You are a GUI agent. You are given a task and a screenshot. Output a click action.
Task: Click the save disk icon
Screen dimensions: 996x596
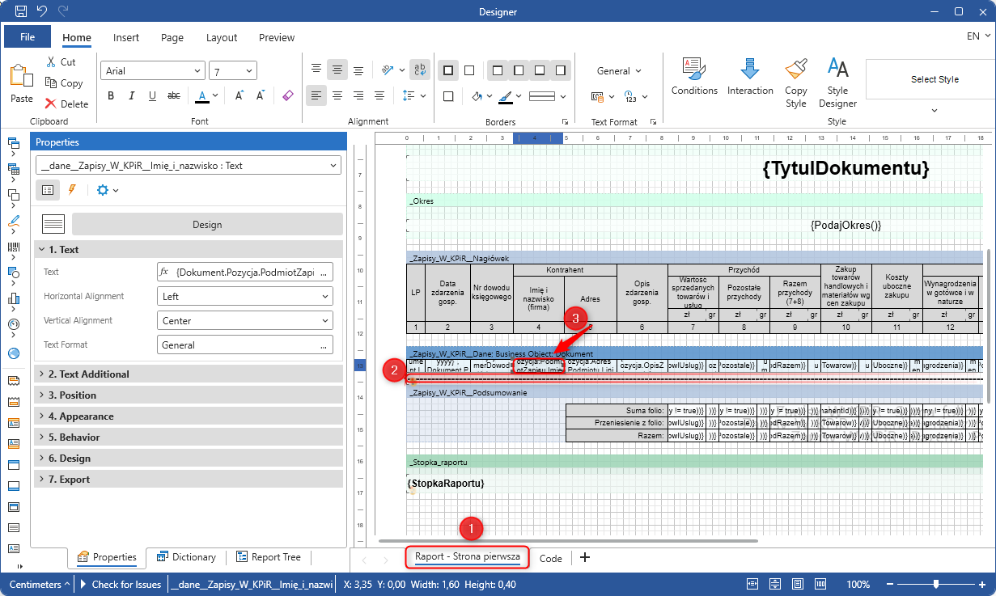[x=21, y=11]
